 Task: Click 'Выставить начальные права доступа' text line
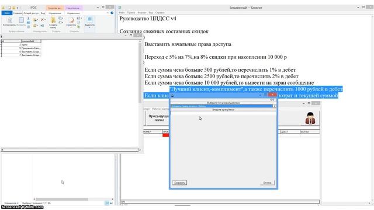[x=188, y=44]
